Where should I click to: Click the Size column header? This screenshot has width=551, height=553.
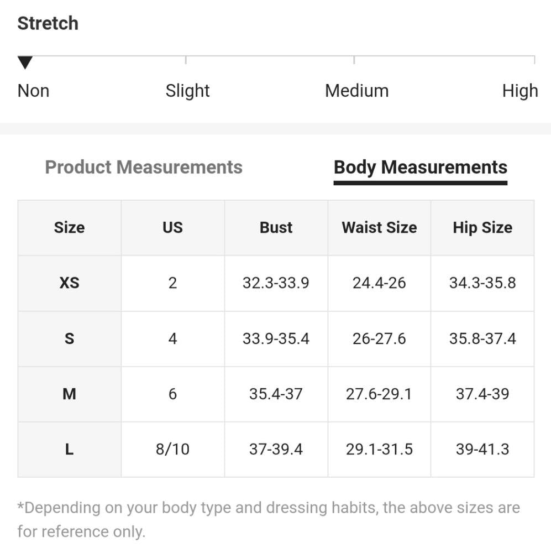69,228
